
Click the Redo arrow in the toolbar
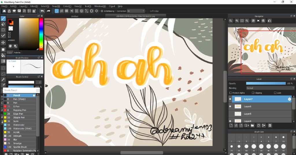(x=49, y=11)
